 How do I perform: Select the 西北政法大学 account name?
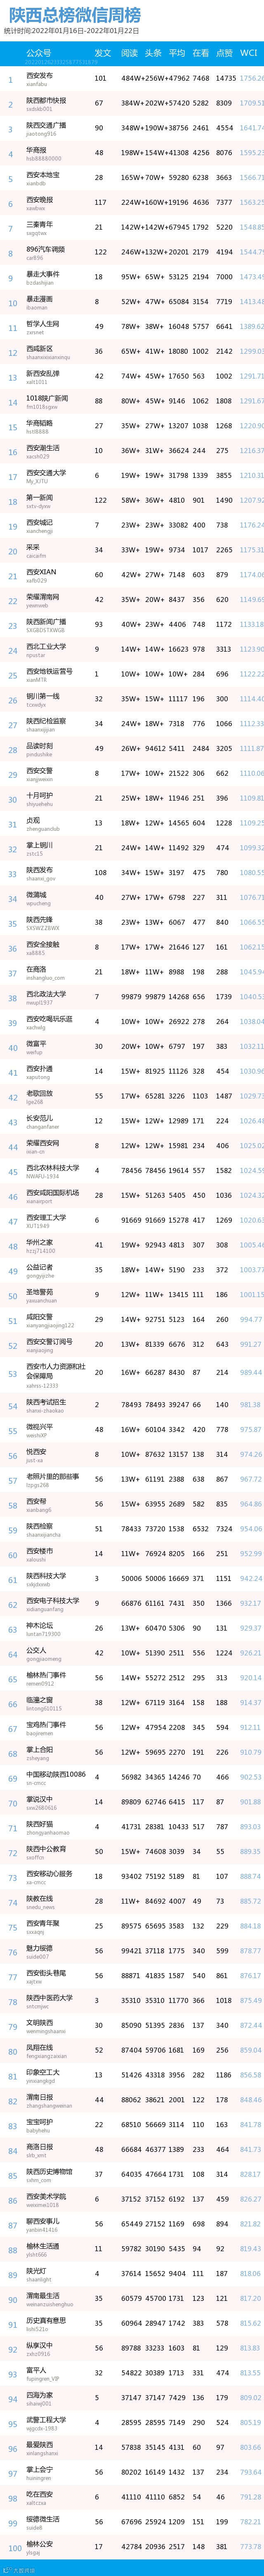(x=46, y=994)
